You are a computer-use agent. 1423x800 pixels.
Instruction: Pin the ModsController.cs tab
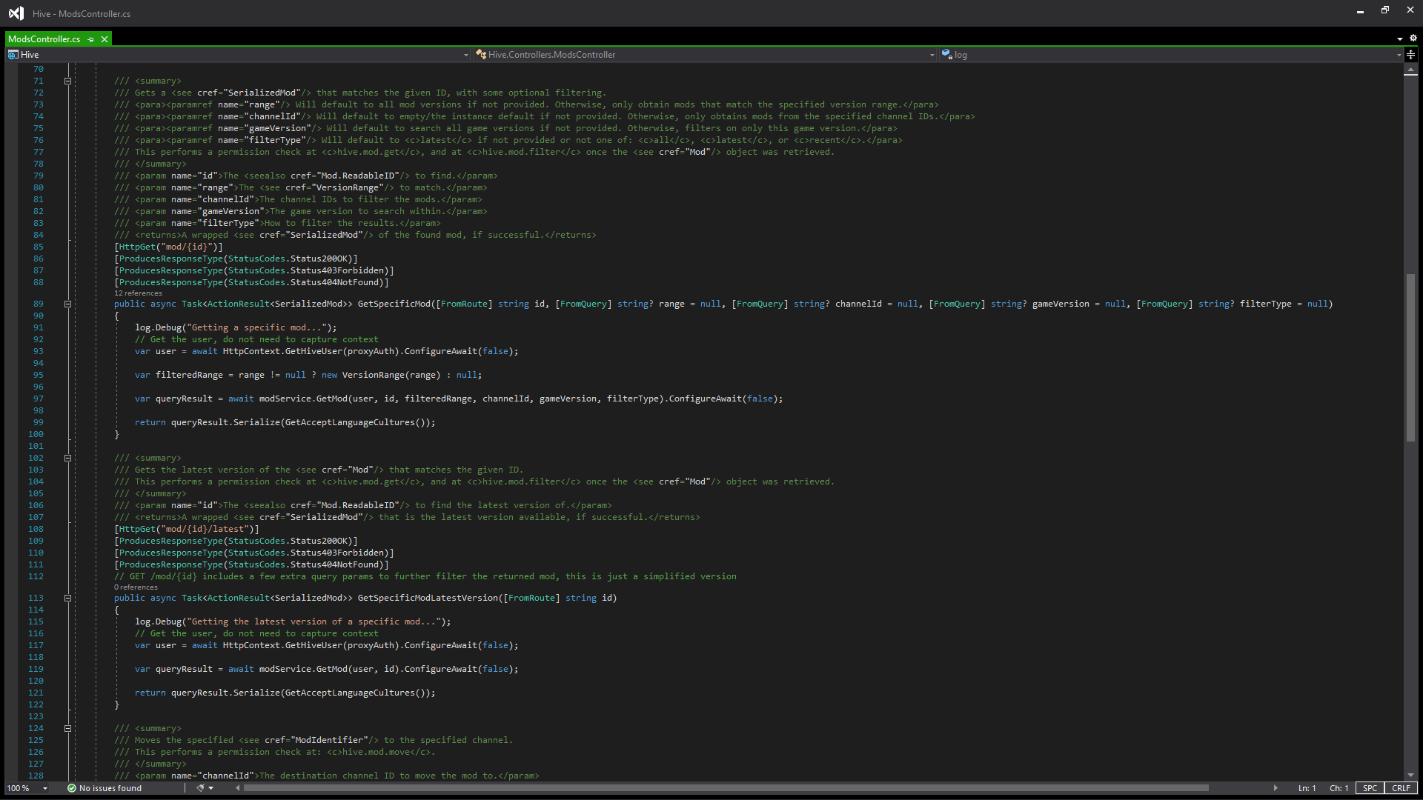(x=91, y=39)
